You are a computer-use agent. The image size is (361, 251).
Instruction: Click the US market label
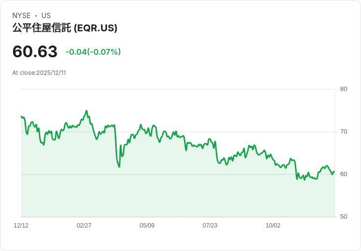tap(46, 16)
